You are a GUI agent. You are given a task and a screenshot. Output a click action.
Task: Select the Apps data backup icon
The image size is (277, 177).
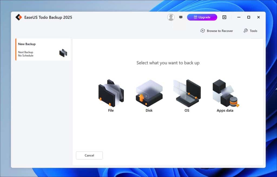(x=225, y=92)
